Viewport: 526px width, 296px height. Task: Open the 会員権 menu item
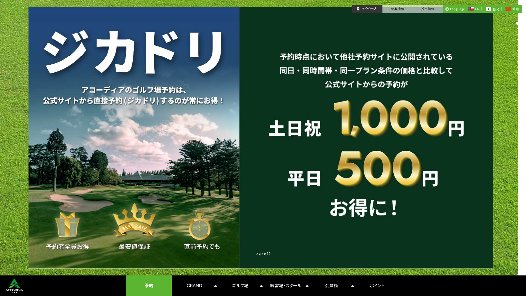[x=331, y=286]
